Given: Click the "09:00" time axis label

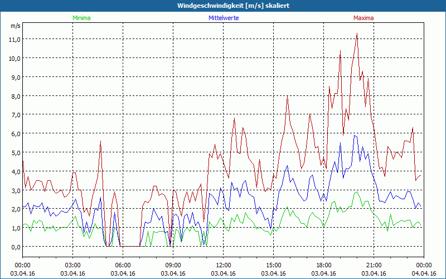Looking at the screenshot, I should (x=173, y=266).
